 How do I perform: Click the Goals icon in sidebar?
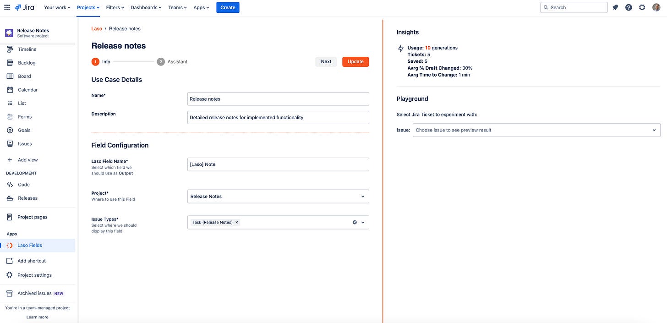(x=10, y=130)
